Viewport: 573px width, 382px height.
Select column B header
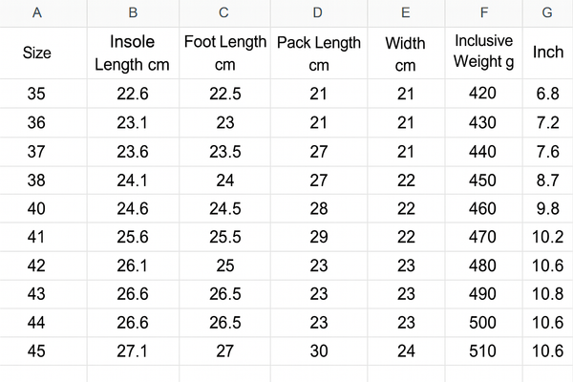tap(132, 12)
